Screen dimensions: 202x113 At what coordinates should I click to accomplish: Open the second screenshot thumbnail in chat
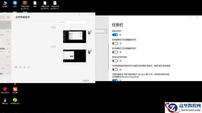click(x=74, y=56)
